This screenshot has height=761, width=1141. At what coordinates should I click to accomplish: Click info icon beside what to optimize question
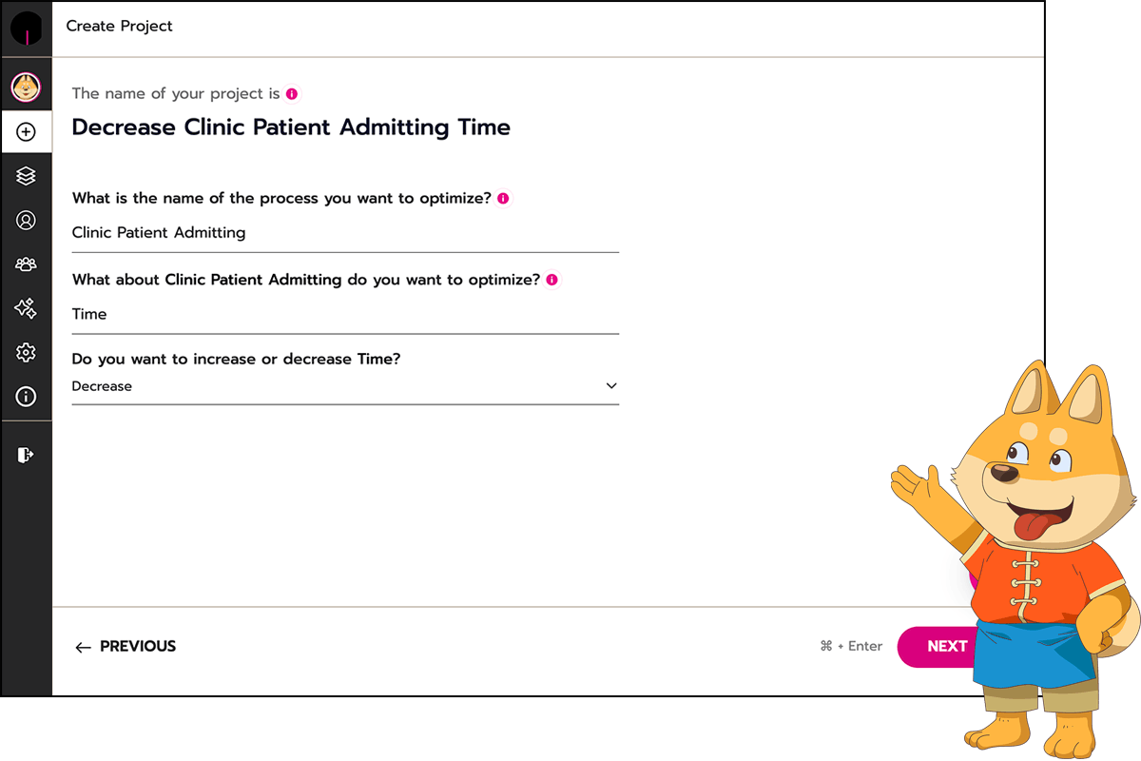click(552, 280)
